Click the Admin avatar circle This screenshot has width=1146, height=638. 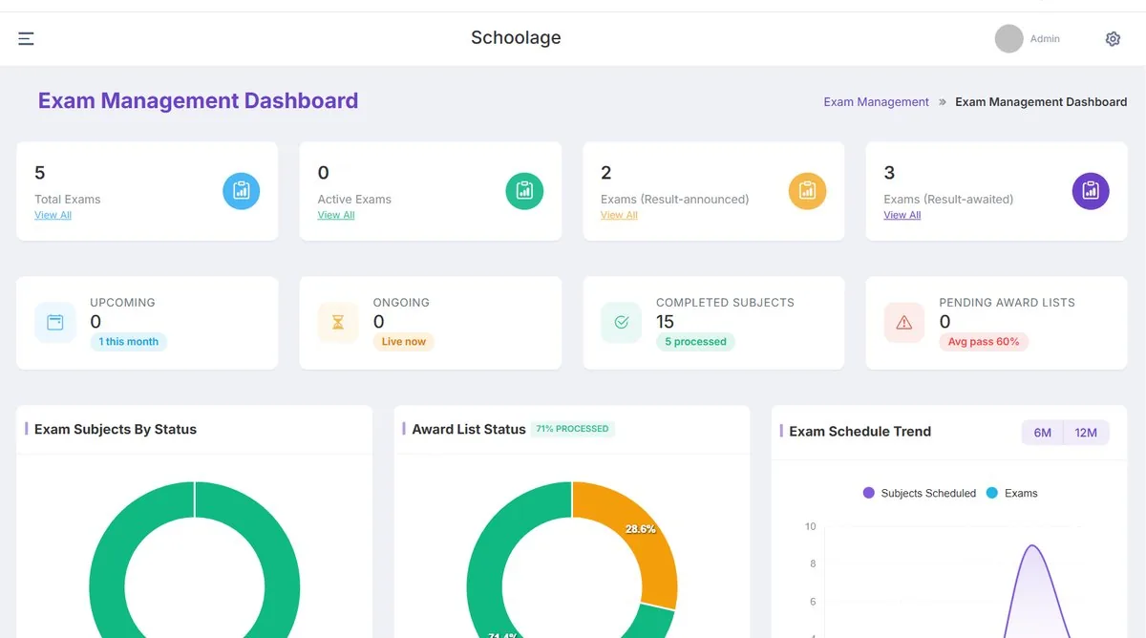click(x=1008, y=38)
